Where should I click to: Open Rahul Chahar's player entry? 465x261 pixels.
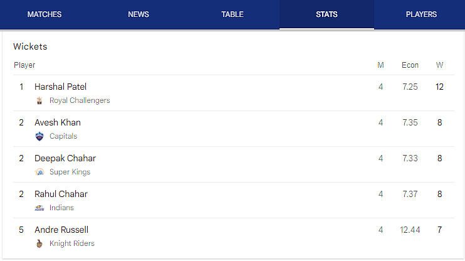(61, 194)
